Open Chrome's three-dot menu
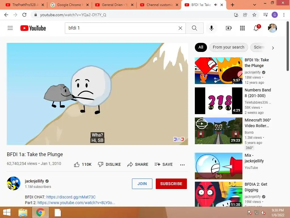290x218 pixels. pyautogui.click(x=284, y=15)
